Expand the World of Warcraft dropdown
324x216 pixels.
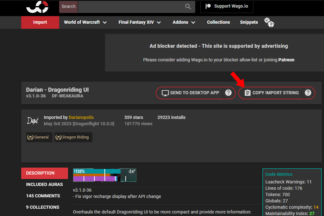85,22
